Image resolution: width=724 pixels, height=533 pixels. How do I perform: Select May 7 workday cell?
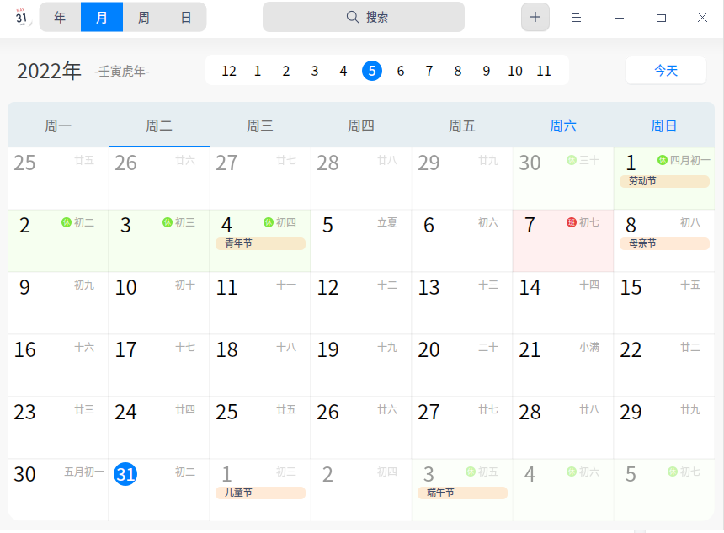563,241
